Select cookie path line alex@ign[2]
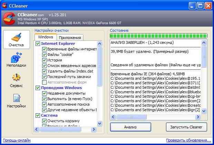The width and height of the screenshot is (214, 145). coord(155,110)
